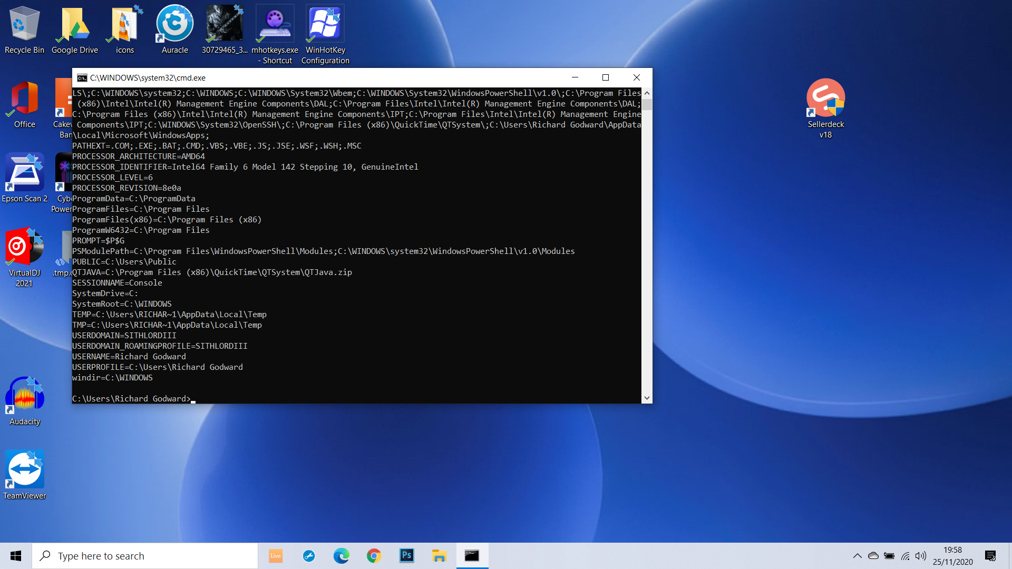Viewport: 1012px width, 569px height.
Task: Close the cmd.exe window
Action: click(x=637, y=77)
